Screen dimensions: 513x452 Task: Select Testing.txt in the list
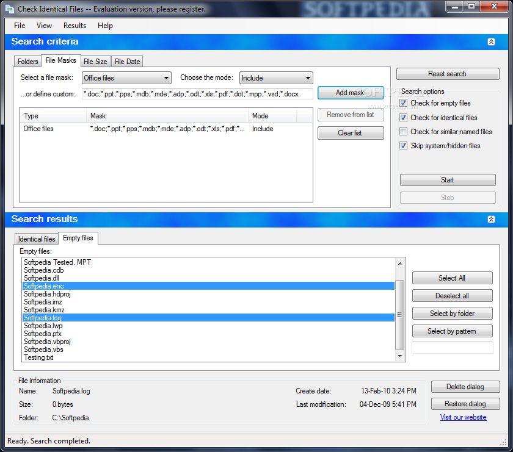[209, 357]
